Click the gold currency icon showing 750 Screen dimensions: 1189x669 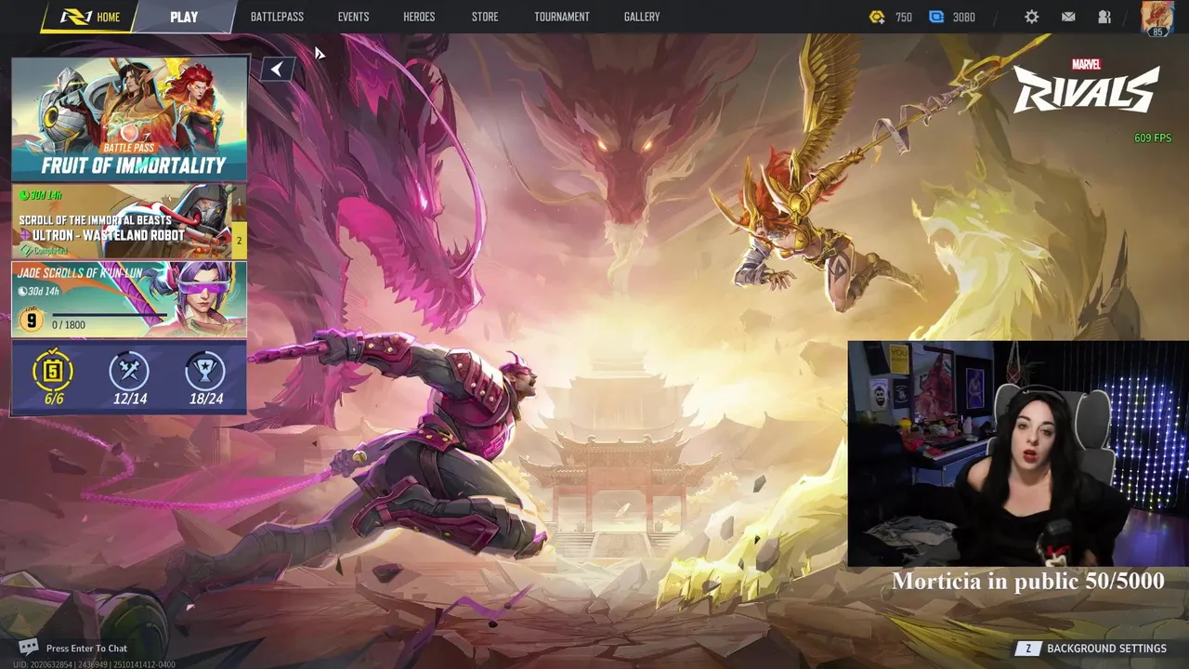[x=877, y=17]
